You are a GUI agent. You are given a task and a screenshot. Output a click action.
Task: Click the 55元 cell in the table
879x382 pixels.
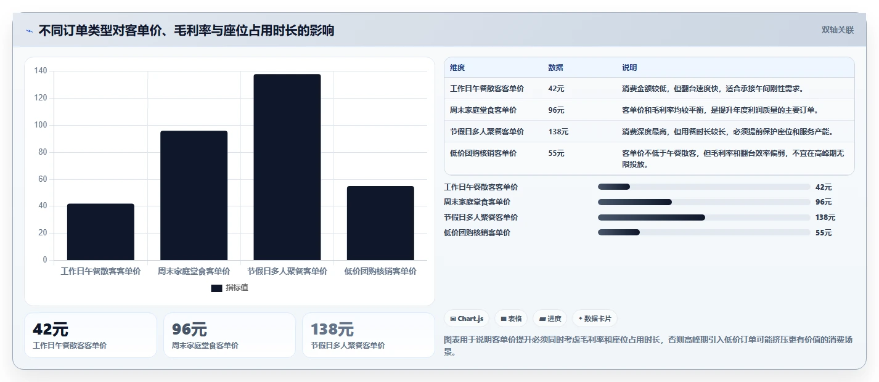pos(556,153)
